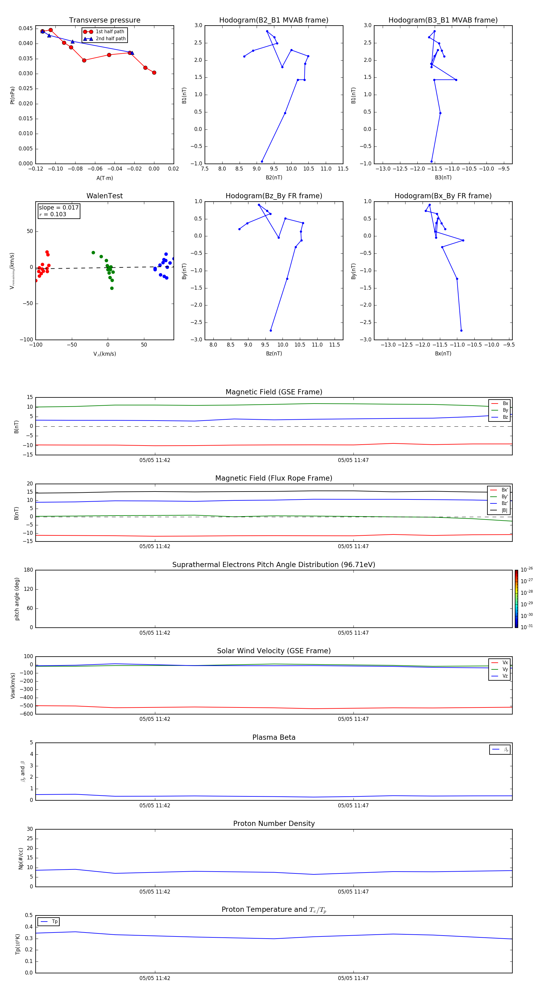Select the 'Tp' legend entry

49,922
